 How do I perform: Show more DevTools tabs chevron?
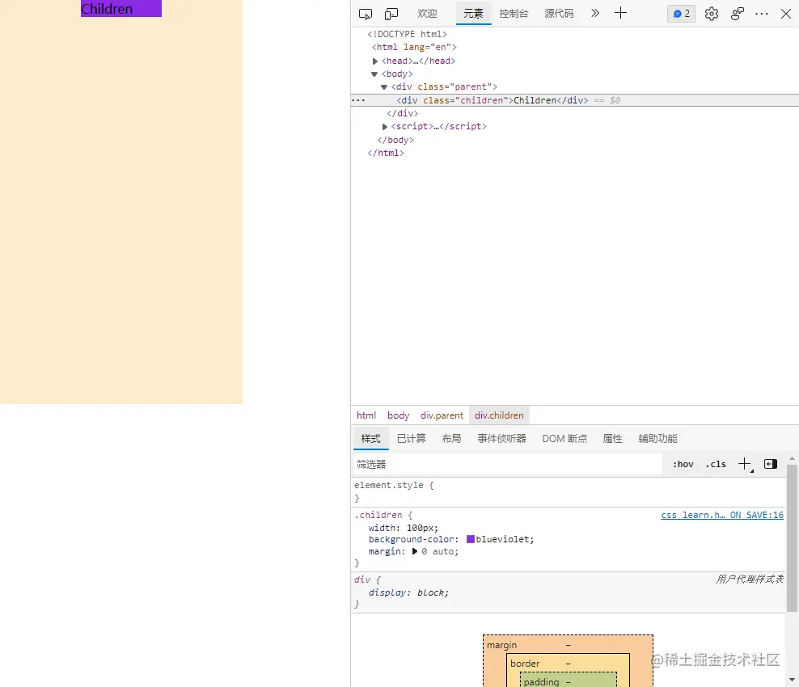tap(594, 13)
